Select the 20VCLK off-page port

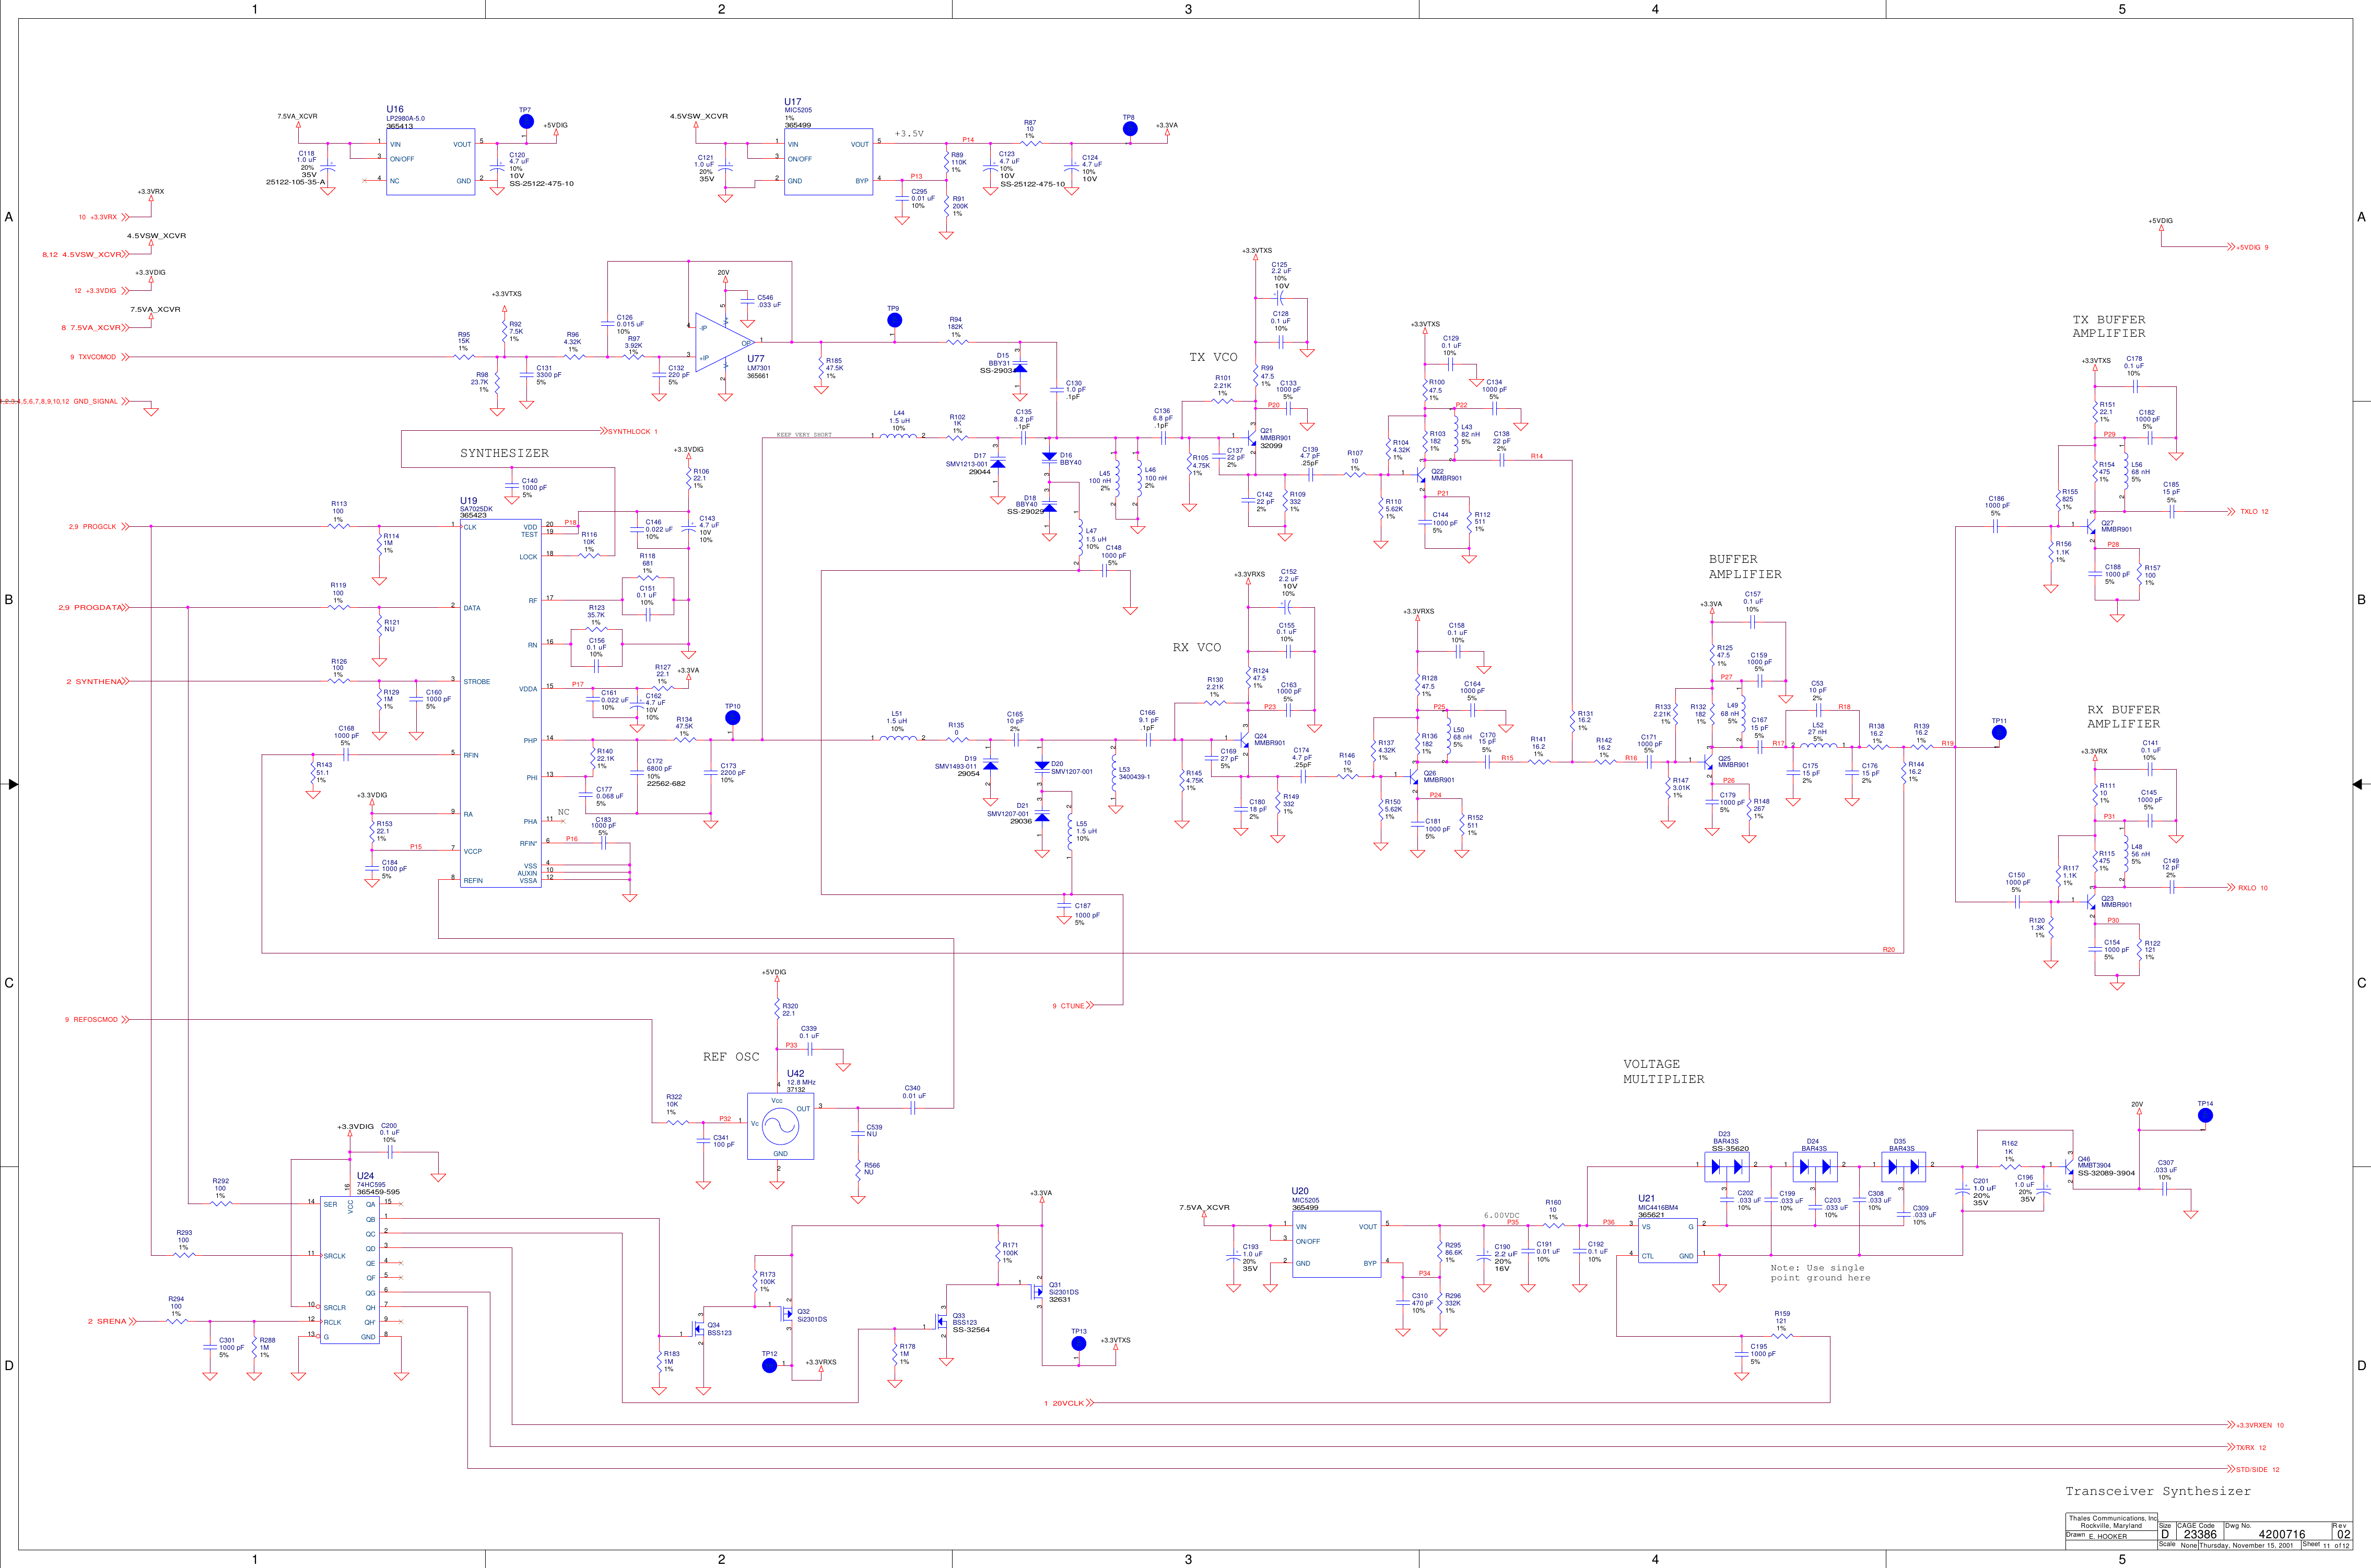click(1068, 1403)
